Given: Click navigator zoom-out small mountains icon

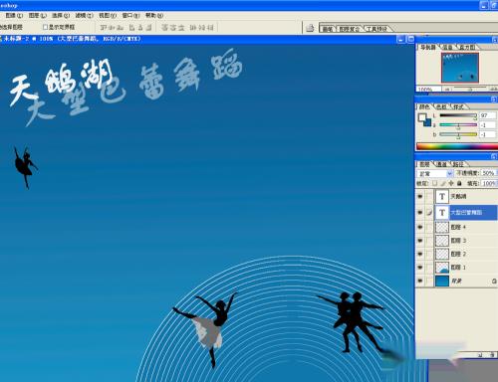Looking at the screenshot, I should click(447, 90).
